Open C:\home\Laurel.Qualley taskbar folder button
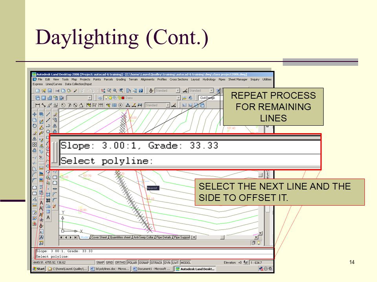The height and width of the screenshot is (282, 377). pos(68,269)
